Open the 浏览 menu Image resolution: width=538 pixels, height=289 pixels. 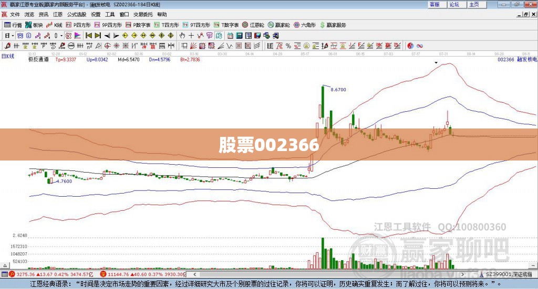pyautogui.click(x=29, y=14)
